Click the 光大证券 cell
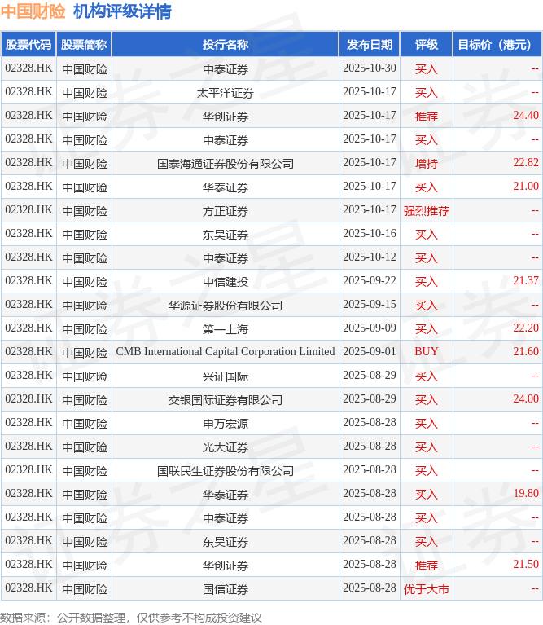 pyautogui.click(x=226, y=447)
